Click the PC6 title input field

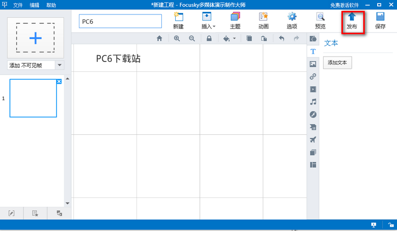120,21
